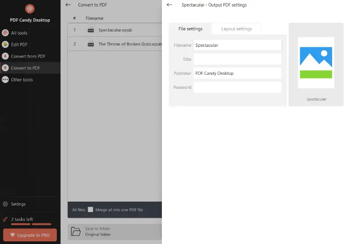This screenshot has height=244, width=350.
Task: Click the Publisher input field
Action: [x=238, y=73]
